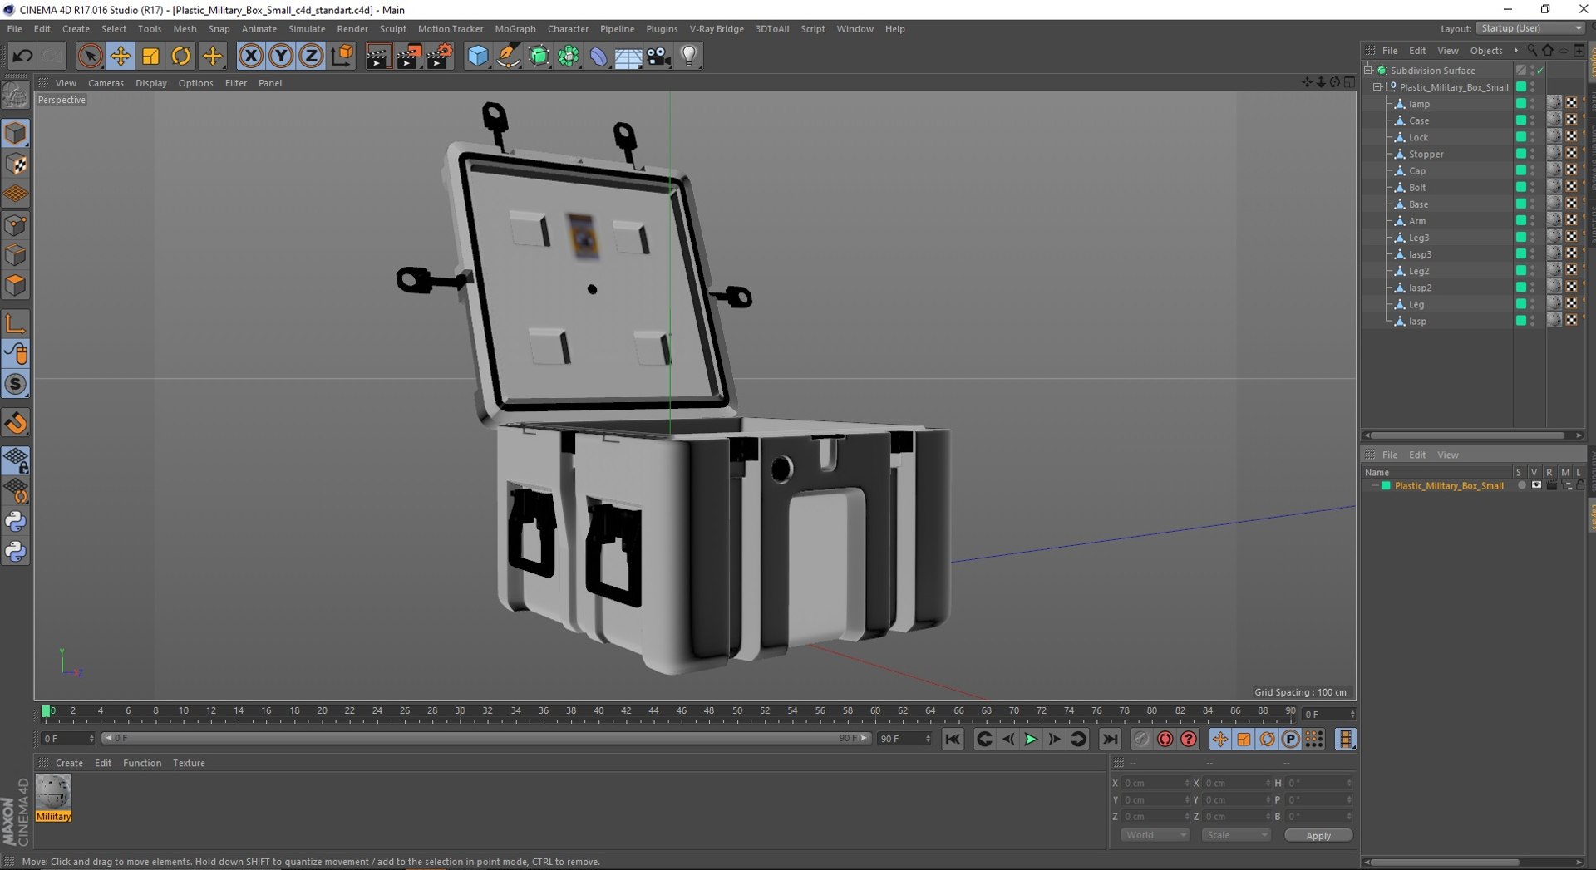Open the V-Ray Bridge menu
The height and width of the screenshot is (870, 1596).
tap(717, 28)
